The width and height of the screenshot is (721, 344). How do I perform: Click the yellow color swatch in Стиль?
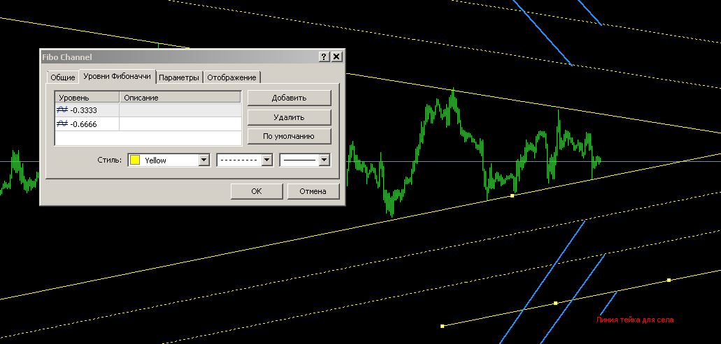click(136, 160)
